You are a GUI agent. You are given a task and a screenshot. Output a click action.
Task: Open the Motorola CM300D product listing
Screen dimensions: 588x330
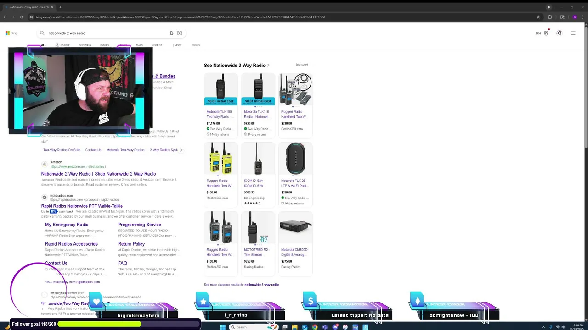tap(294, 252)
